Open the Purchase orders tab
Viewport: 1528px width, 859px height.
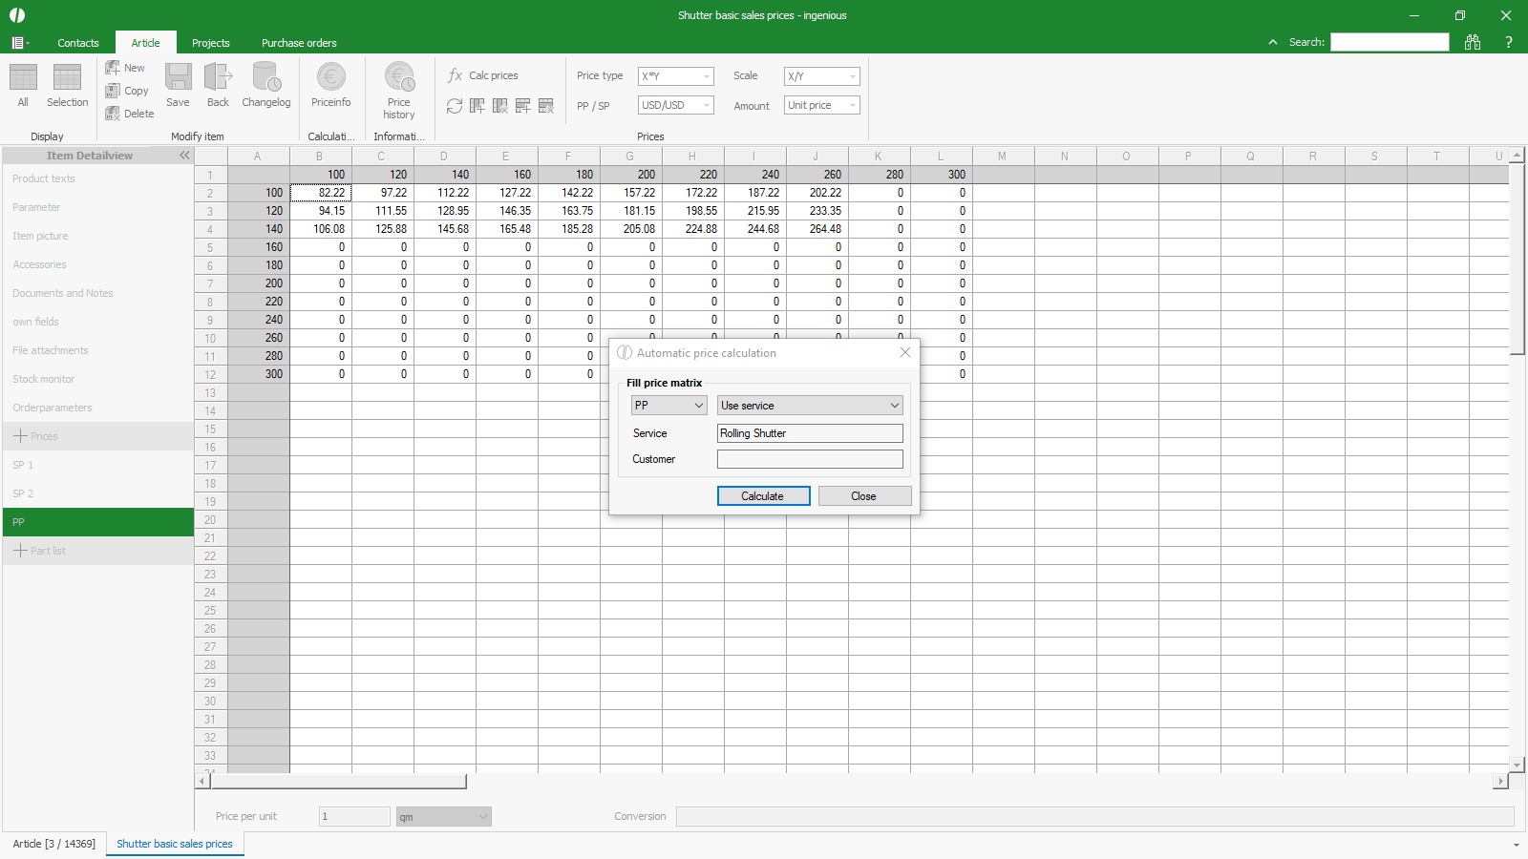click(x=299, y=43)
